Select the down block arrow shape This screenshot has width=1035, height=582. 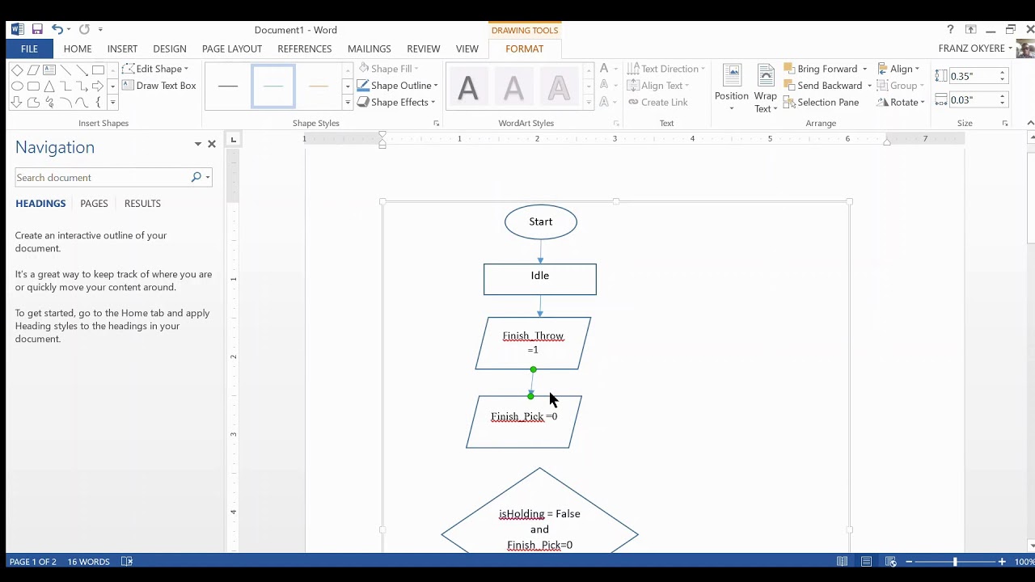[x=17, y=102]
